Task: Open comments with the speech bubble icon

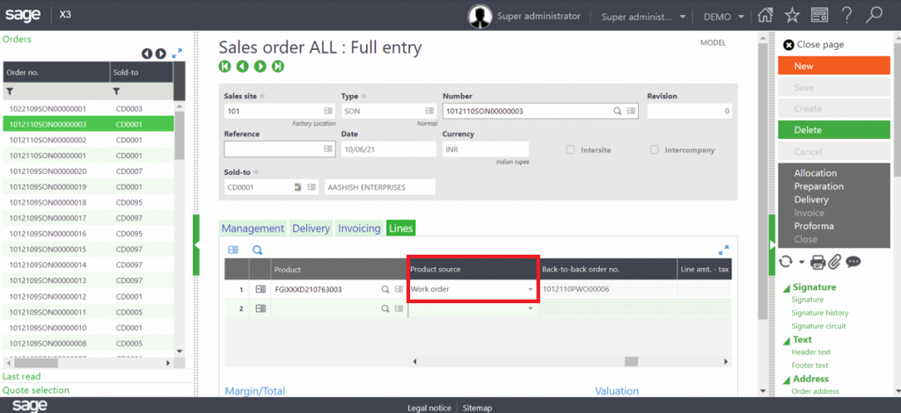Action: [853, 262]
